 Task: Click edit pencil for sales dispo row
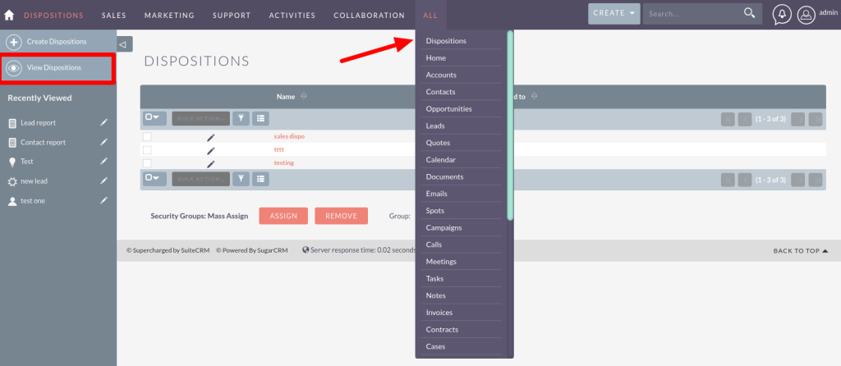[x=210, y=137]
